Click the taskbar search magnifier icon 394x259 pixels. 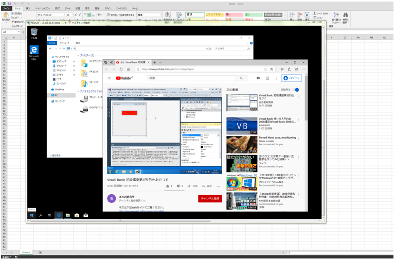coord(41,215)
